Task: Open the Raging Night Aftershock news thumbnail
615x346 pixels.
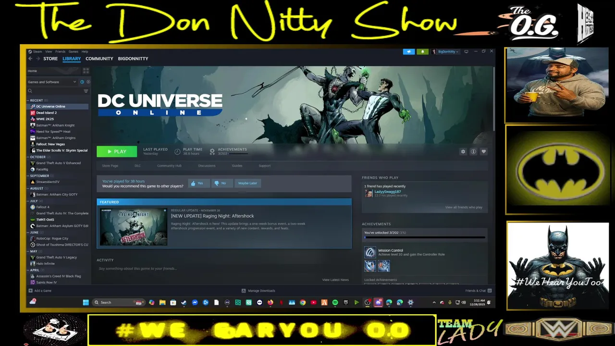Action: tap(134, 227)
